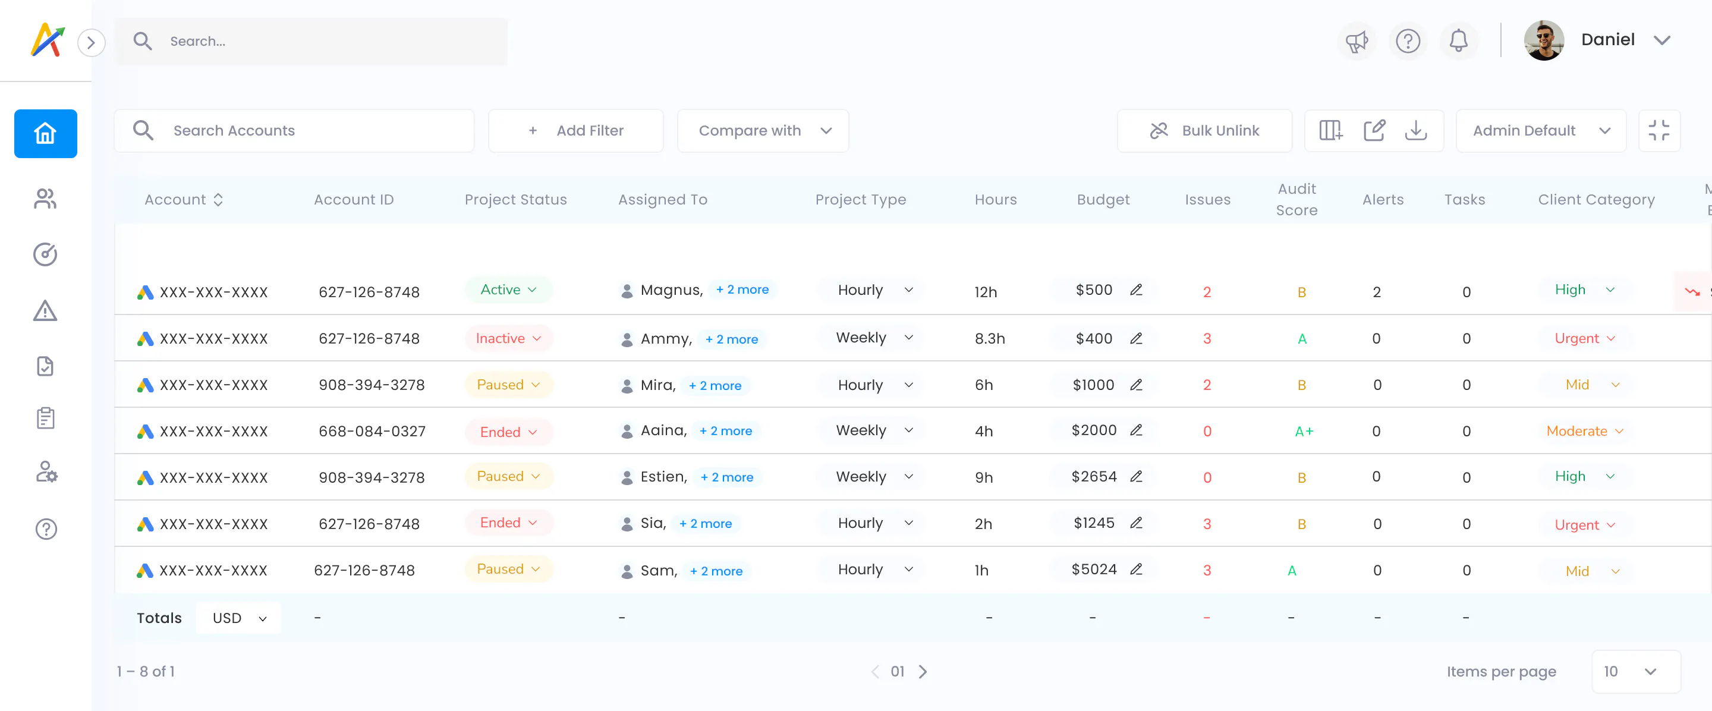
Task: Click the app logo
Action: coord(48,40)
